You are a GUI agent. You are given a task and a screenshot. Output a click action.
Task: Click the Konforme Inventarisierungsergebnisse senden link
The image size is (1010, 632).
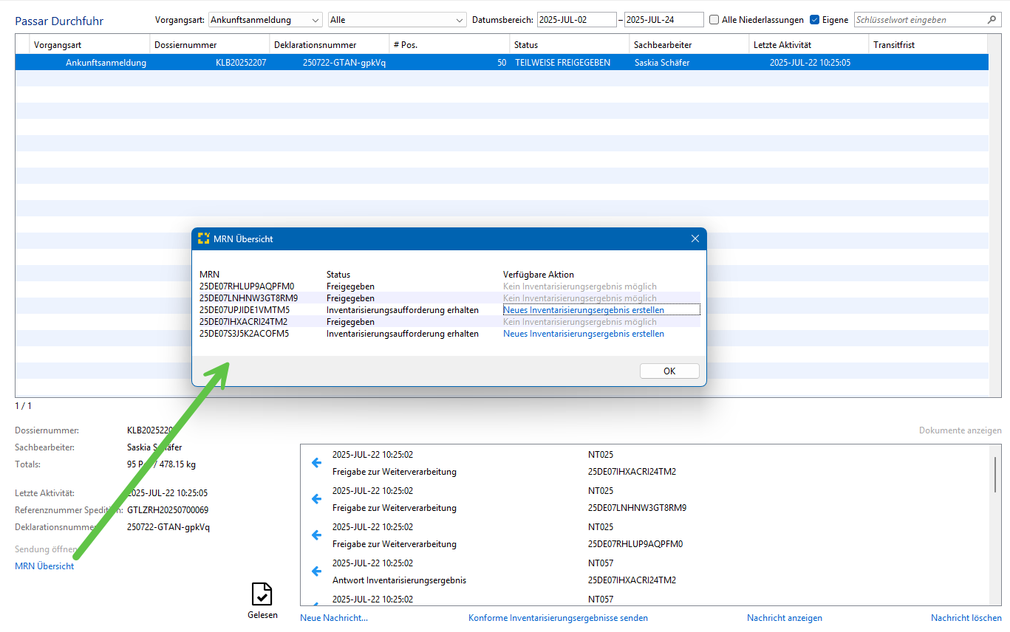pyautogui.click(x=558, y=618)
